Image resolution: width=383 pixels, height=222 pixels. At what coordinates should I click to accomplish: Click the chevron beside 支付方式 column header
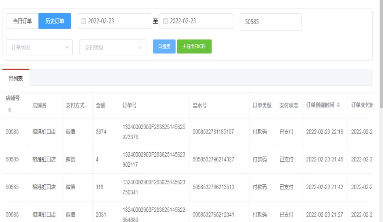(86, 106)
